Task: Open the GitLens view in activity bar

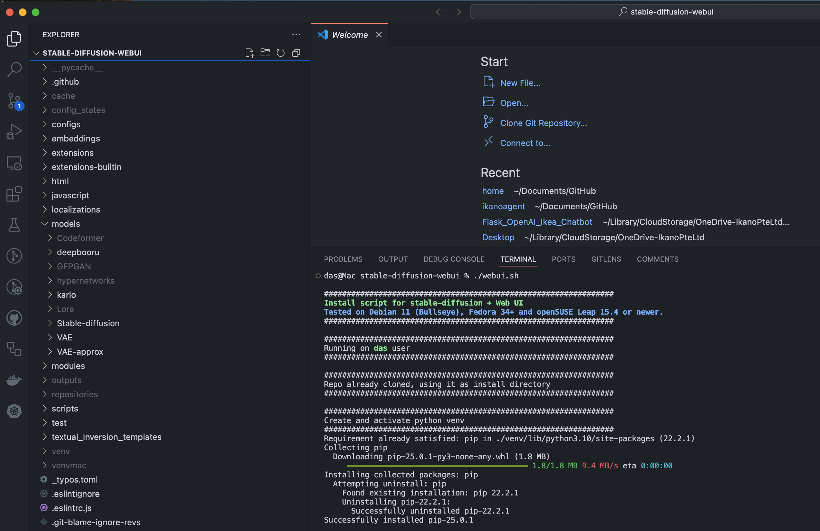Action: [x=14, y=256]
